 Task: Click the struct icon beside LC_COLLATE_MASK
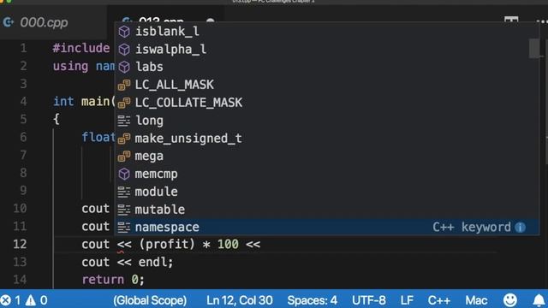click(x=124, y=103)
